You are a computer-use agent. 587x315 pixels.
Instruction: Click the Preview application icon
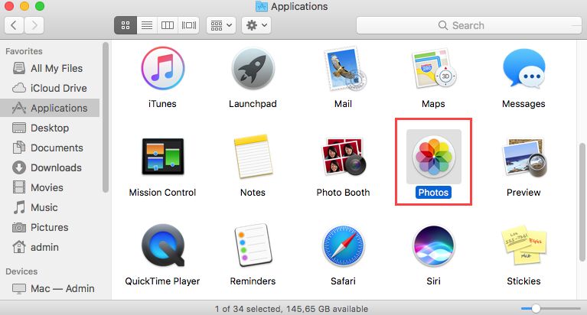523,157
